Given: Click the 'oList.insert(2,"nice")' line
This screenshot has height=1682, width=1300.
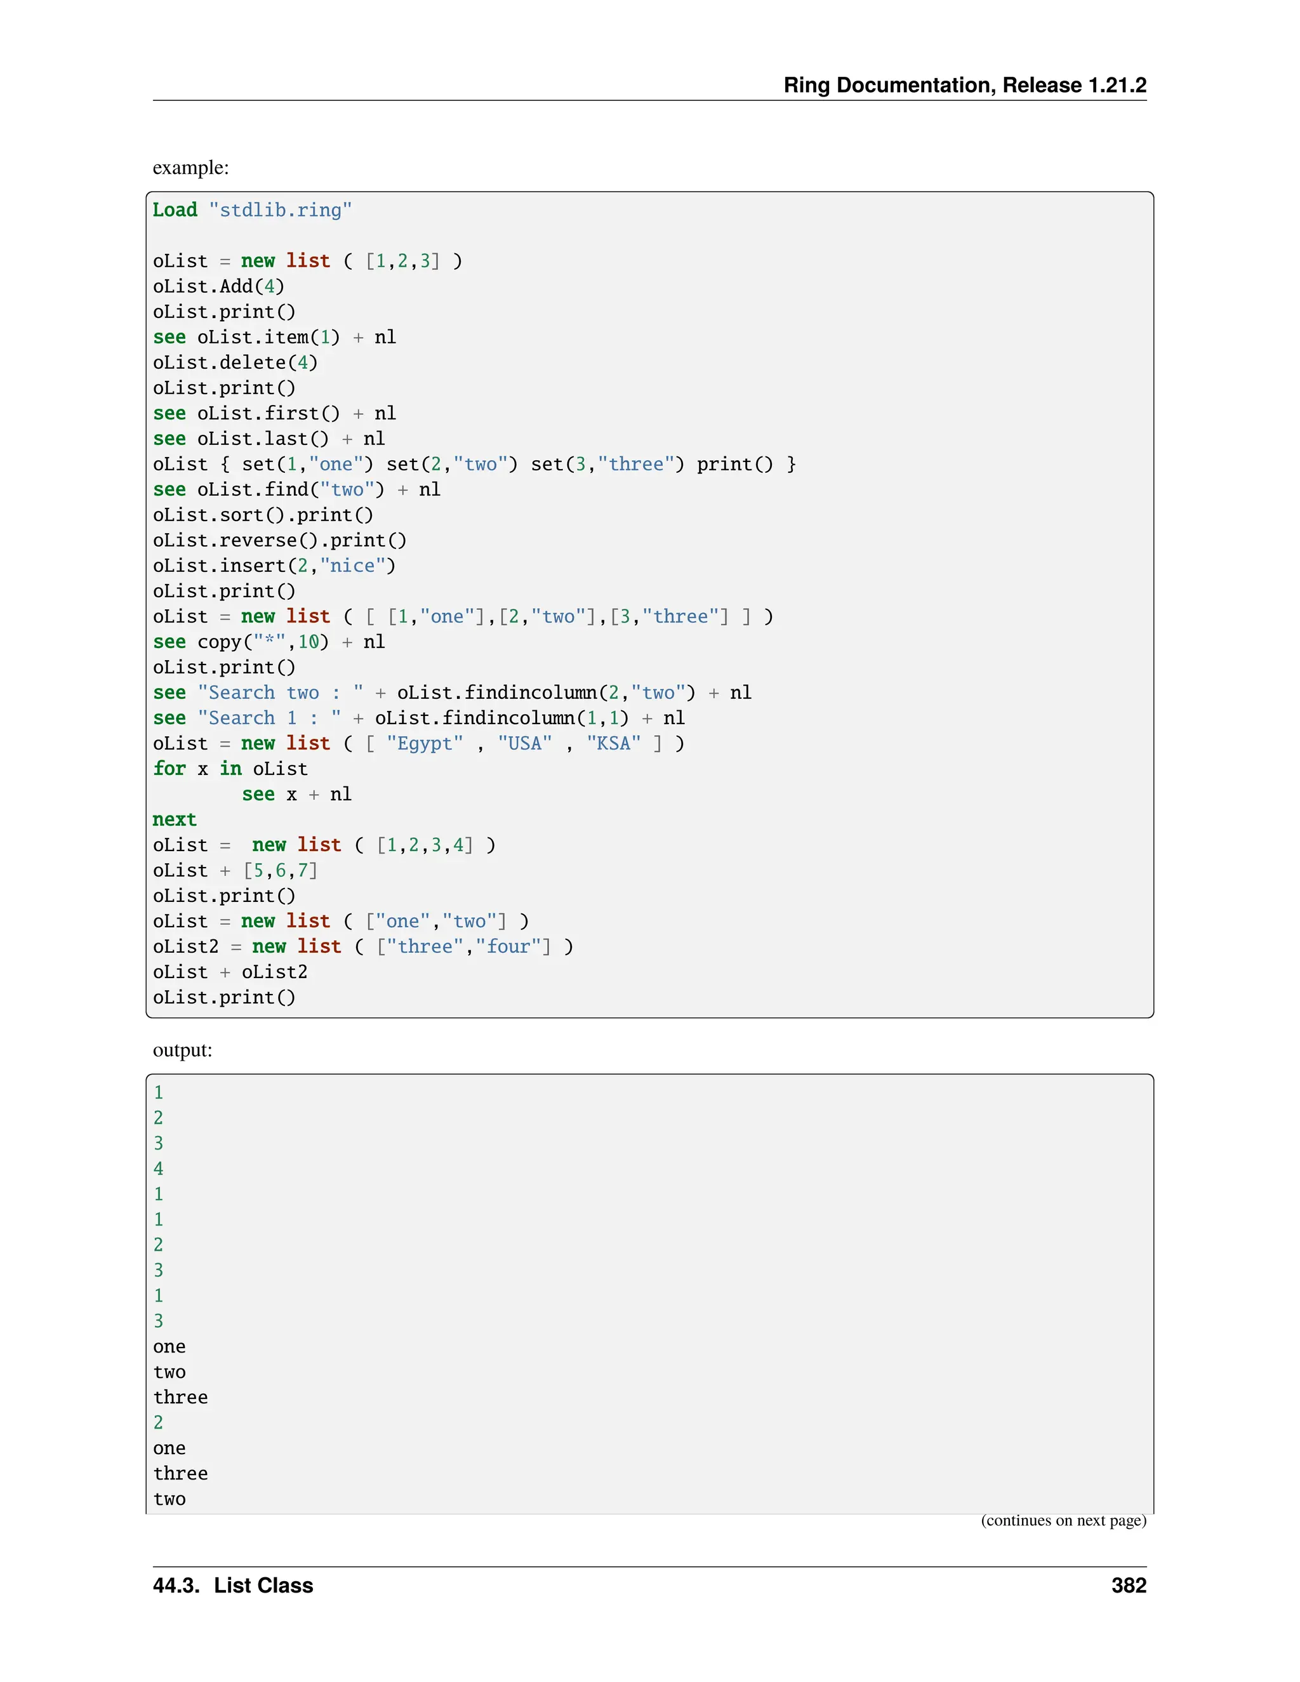Looking at the screenshot, I should [x=274, y=566].
